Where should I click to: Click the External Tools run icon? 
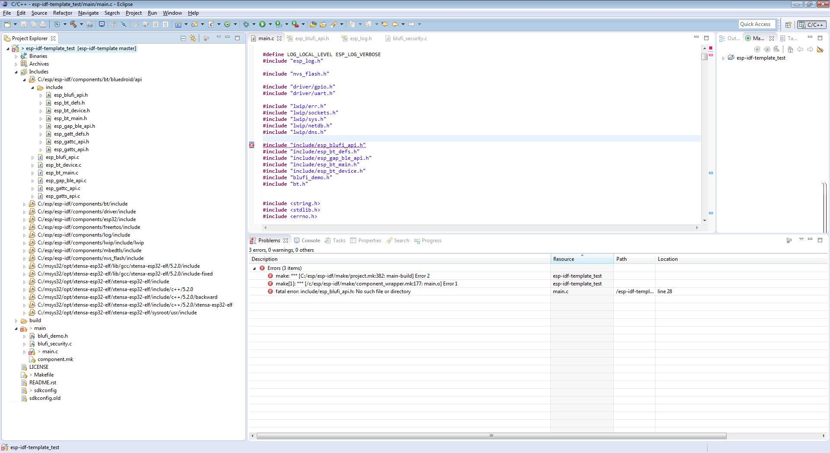[x=295, y=24]
